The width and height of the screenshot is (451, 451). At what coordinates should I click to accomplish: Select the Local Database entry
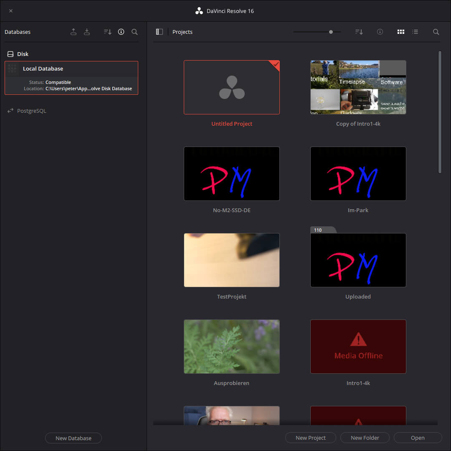(71, 78)
